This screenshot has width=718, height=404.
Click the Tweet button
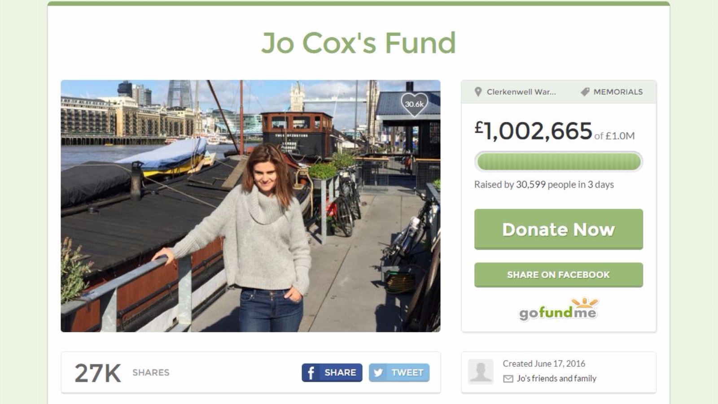[399, 373]
